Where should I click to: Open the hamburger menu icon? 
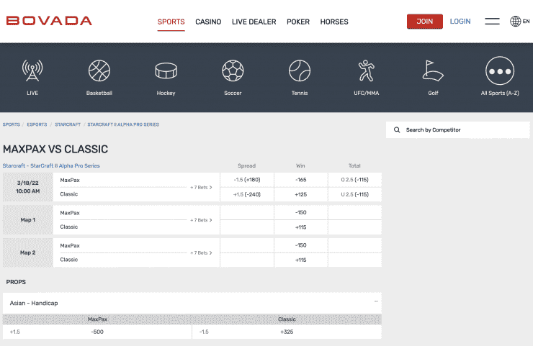click(x=492, y=22)
